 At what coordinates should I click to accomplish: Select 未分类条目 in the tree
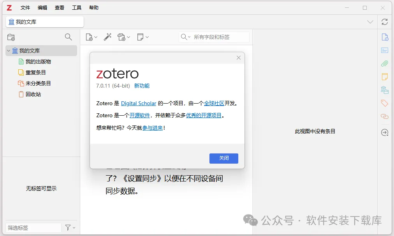pos(38,83)
